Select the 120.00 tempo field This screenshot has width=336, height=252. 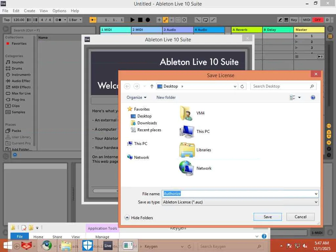pyautogui.click(x=19, y=20)
